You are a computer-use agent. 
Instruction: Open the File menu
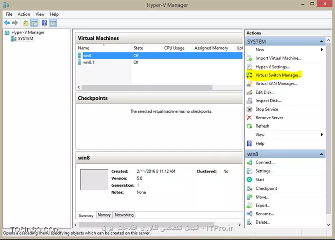point(9,14)
